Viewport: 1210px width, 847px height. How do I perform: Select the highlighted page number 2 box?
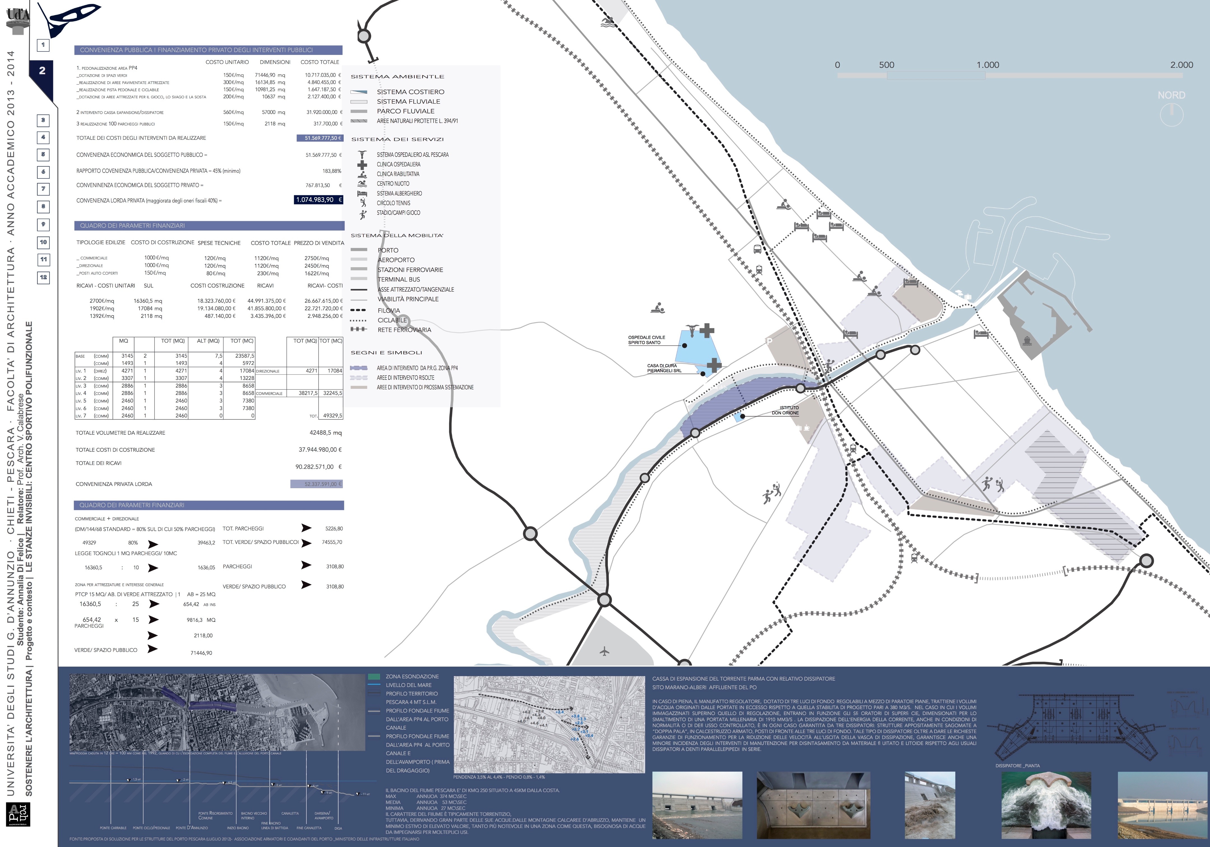42,71
